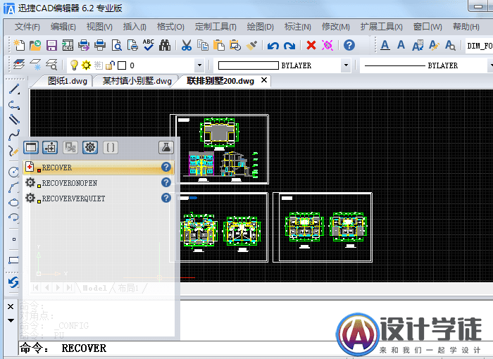Image resolution: width=493 pixels, height=359 pixels.
Task: Create a new drawing with New icon
Action: pyautogui.click(x=19, y=45)
